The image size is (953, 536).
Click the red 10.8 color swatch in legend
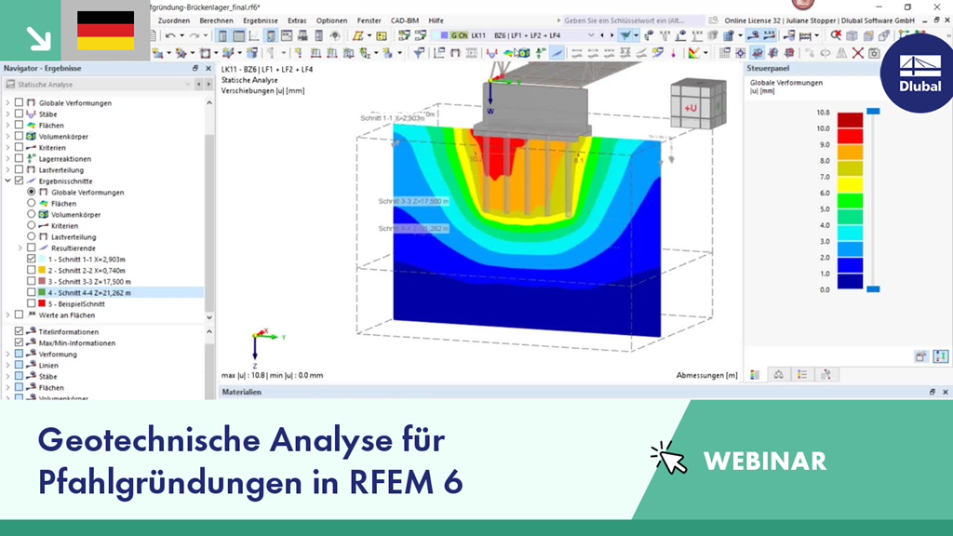coord(850,120)
